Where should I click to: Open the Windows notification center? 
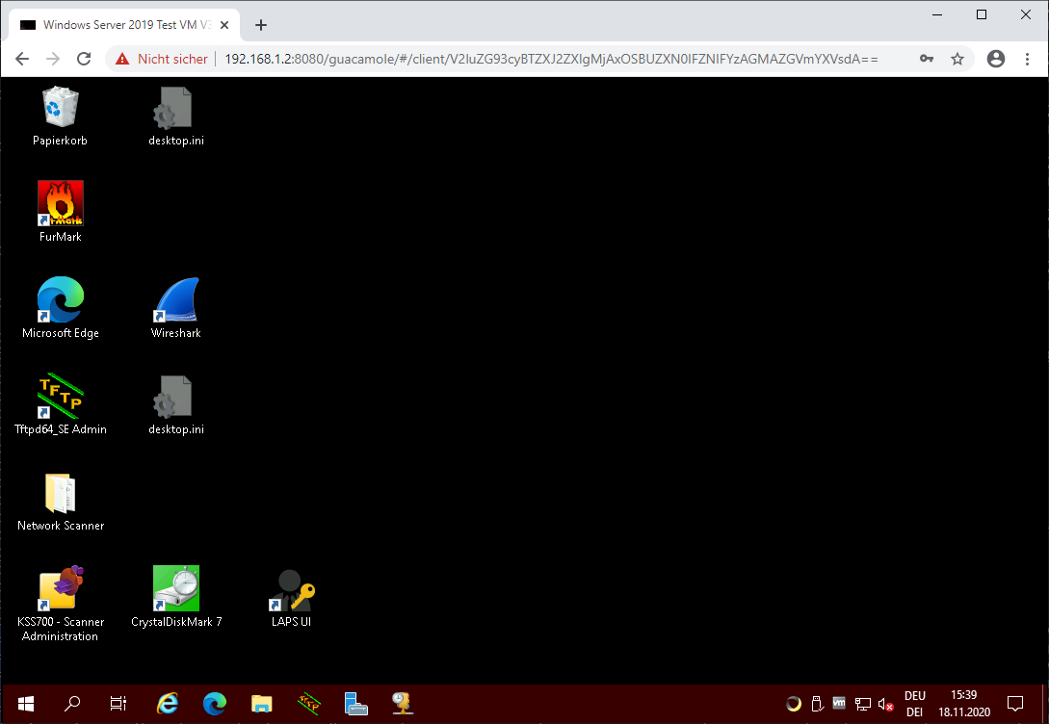1014,704
